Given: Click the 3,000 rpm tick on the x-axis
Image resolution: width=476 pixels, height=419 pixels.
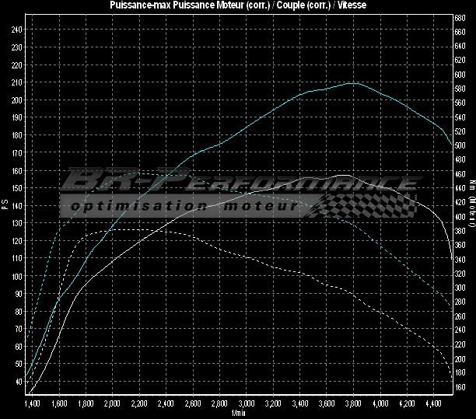Looking at the screenshot, I should (247, 404).
